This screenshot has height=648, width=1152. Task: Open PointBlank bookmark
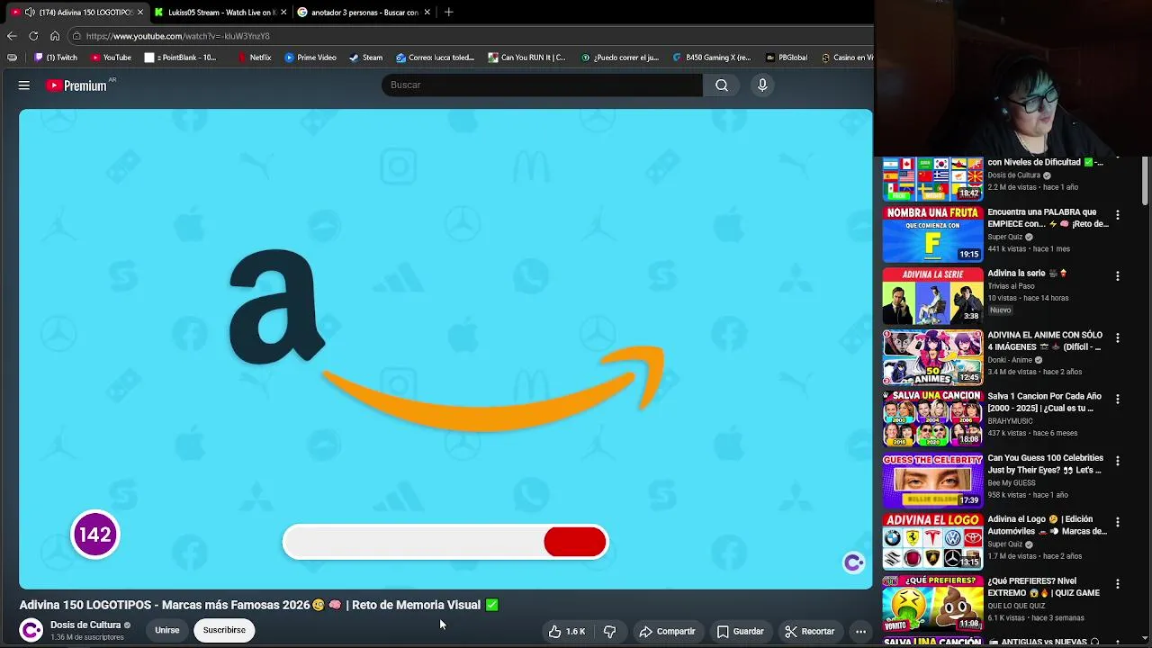tap(180, 58)
